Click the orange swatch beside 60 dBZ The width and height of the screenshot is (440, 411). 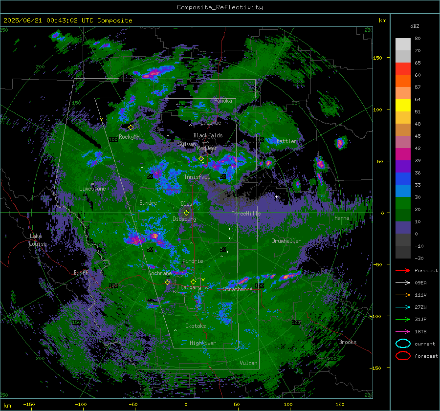click(403, 81)
